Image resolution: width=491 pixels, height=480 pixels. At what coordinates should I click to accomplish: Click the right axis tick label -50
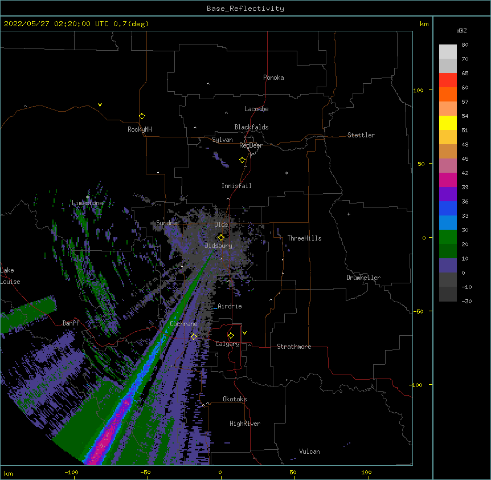pyautogui.click(x=419, y=311)
